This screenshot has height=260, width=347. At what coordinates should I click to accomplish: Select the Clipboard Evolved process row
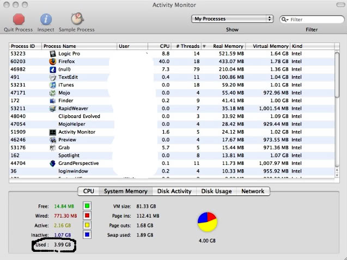tap(172, 116)
